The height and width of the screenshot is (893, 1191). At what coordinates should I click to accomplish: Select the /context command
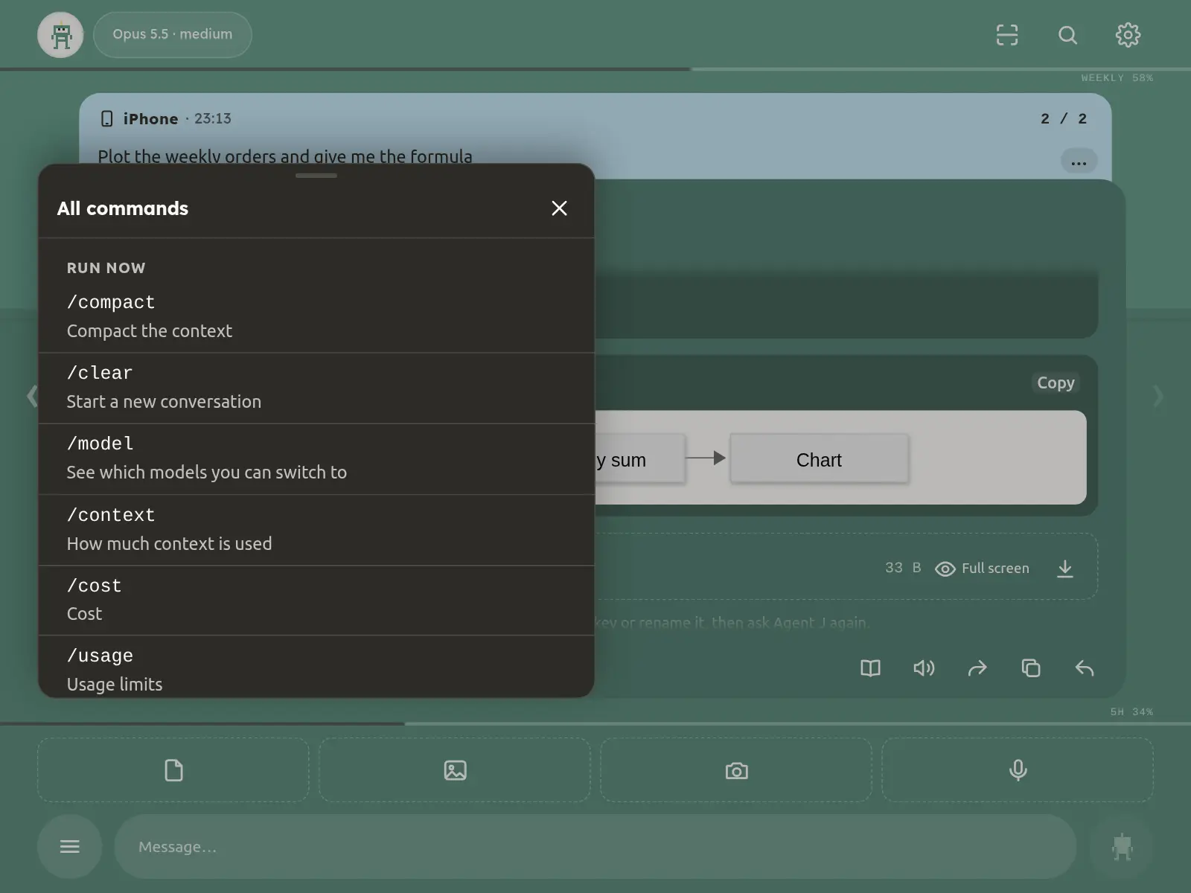coord(316,530)
